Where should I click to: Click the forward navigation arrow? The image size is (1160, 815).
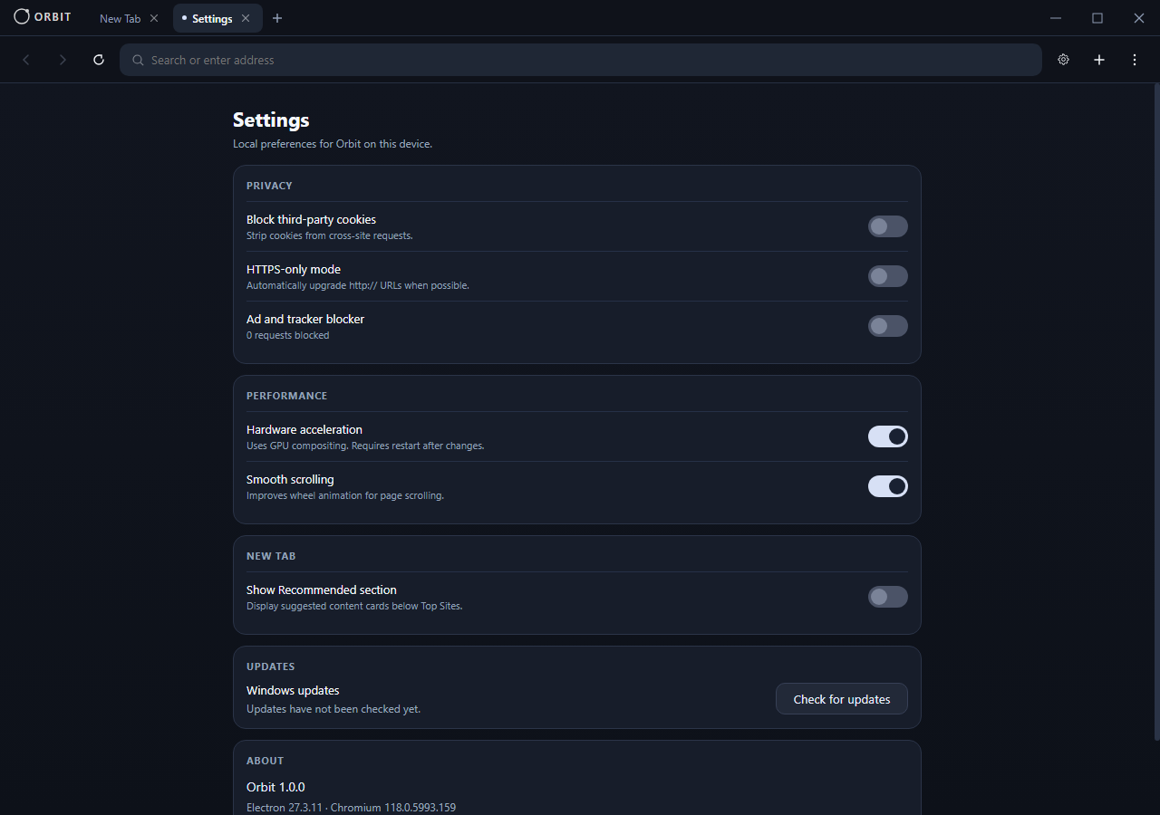(x=63, y=60)
